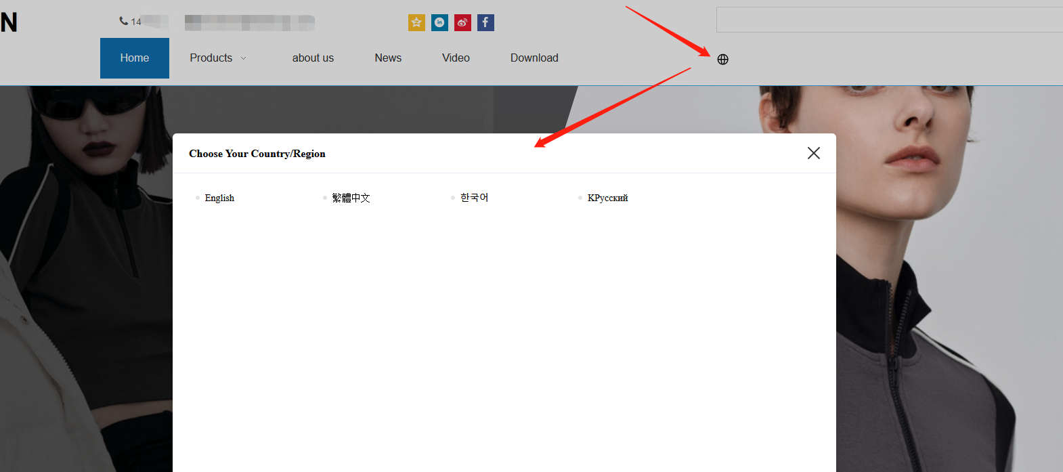
Task: Switch language to 繁體中文
Action: coord(351,198)
